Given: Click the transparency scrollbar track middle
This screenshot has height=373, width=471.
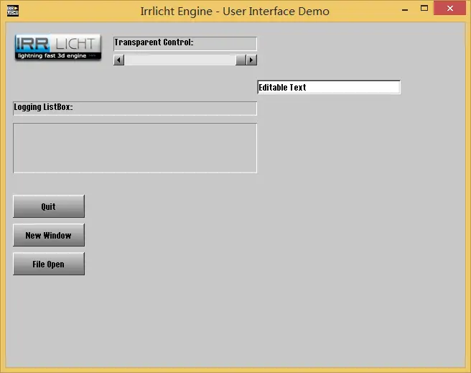Looking at the screenshot, I should click(179, 60).
